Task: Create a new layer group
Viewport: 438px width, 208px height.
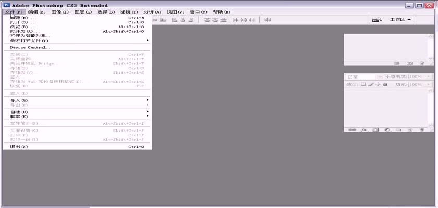Action: pyautogui.click(x=398, y=130)
